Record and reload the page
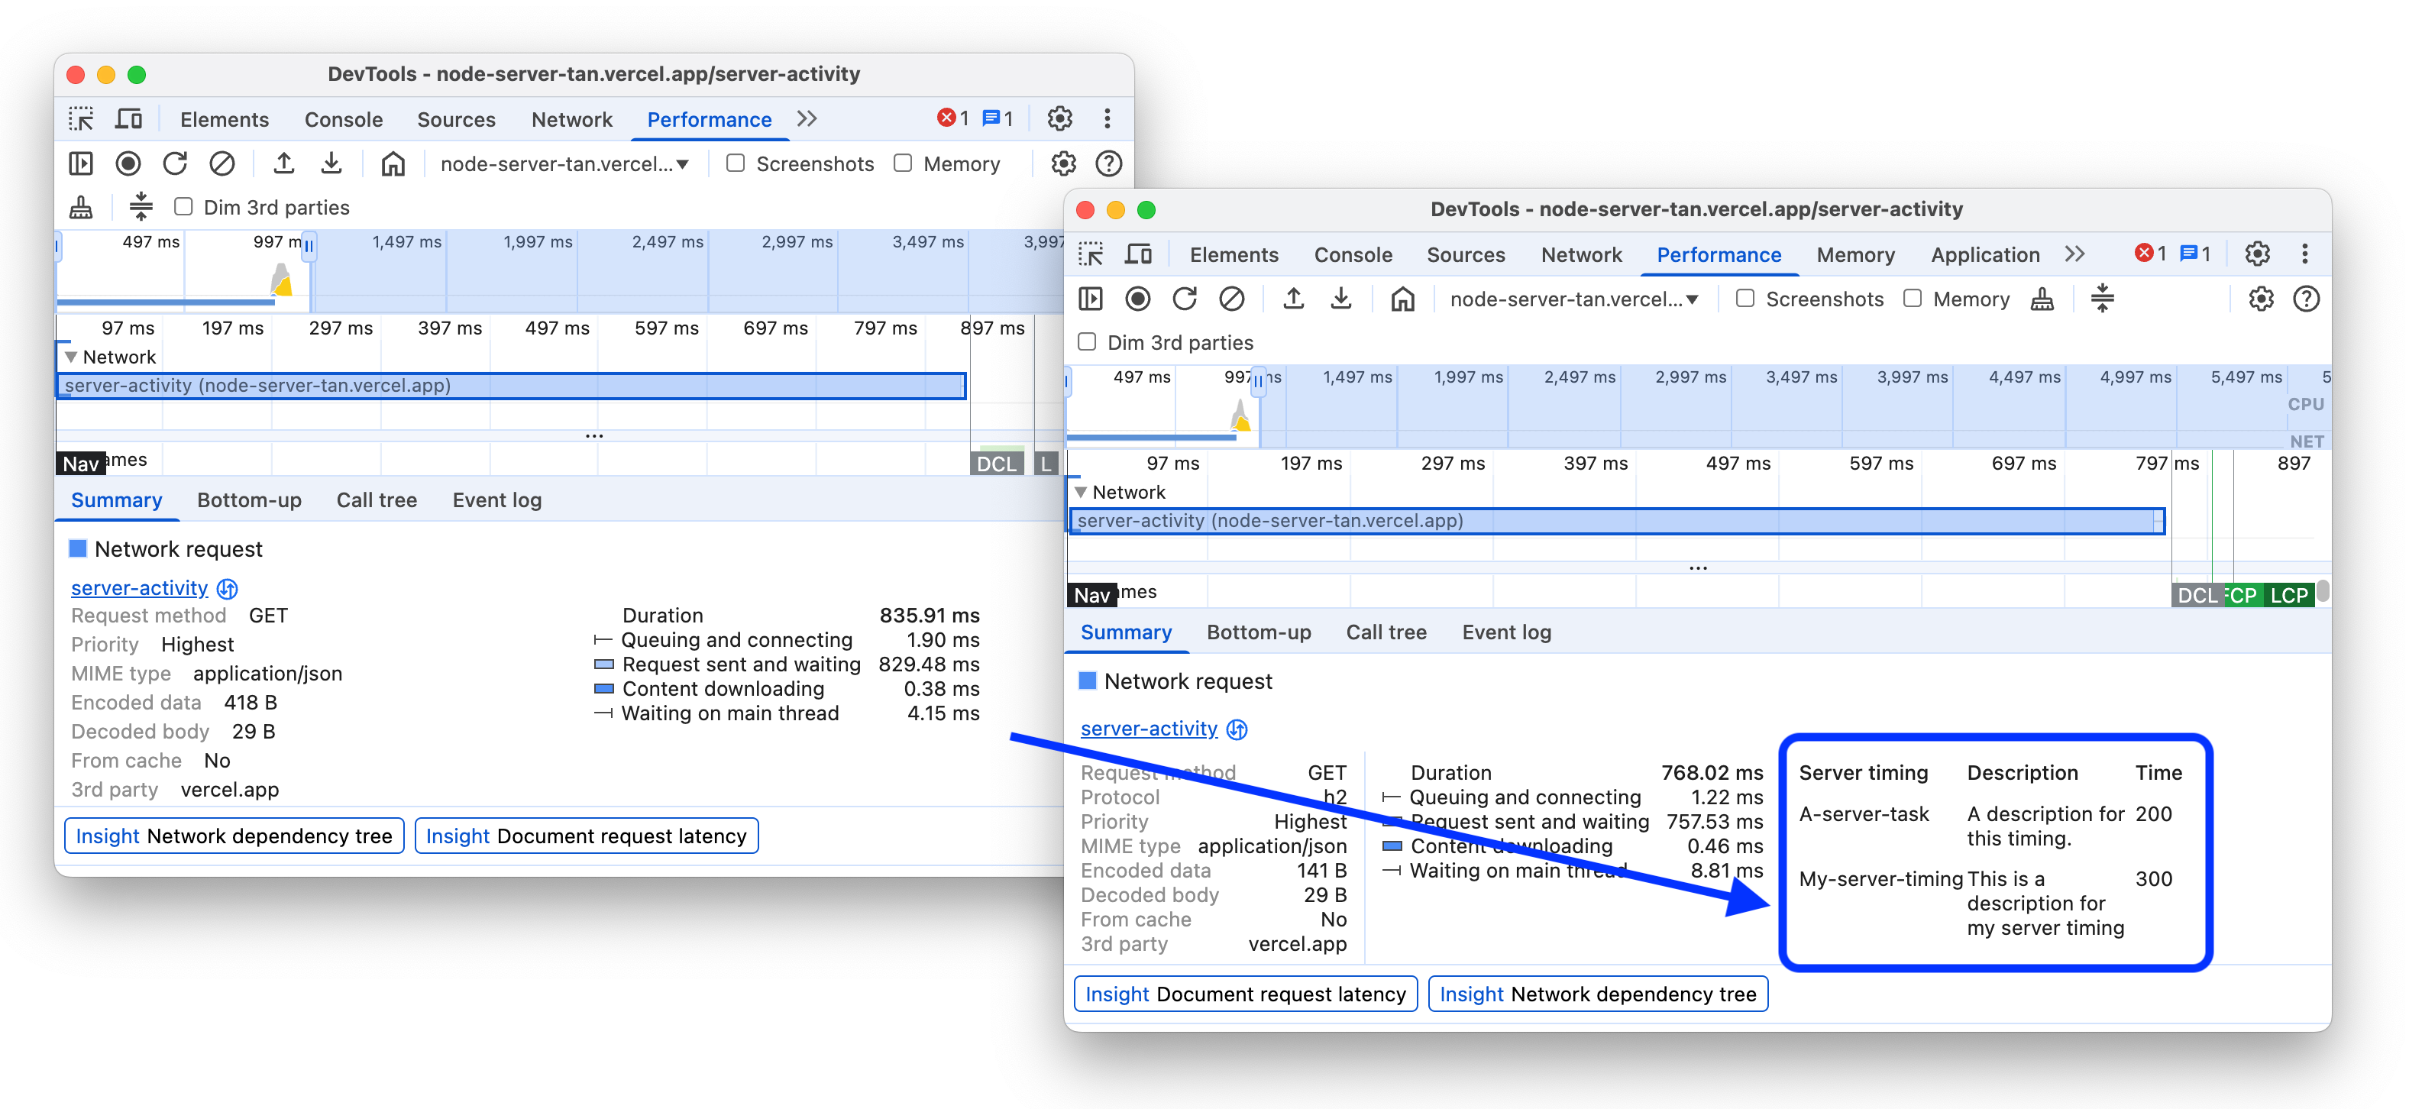Viewport: 2409px width, 1109px height. tap(1185, 299)
